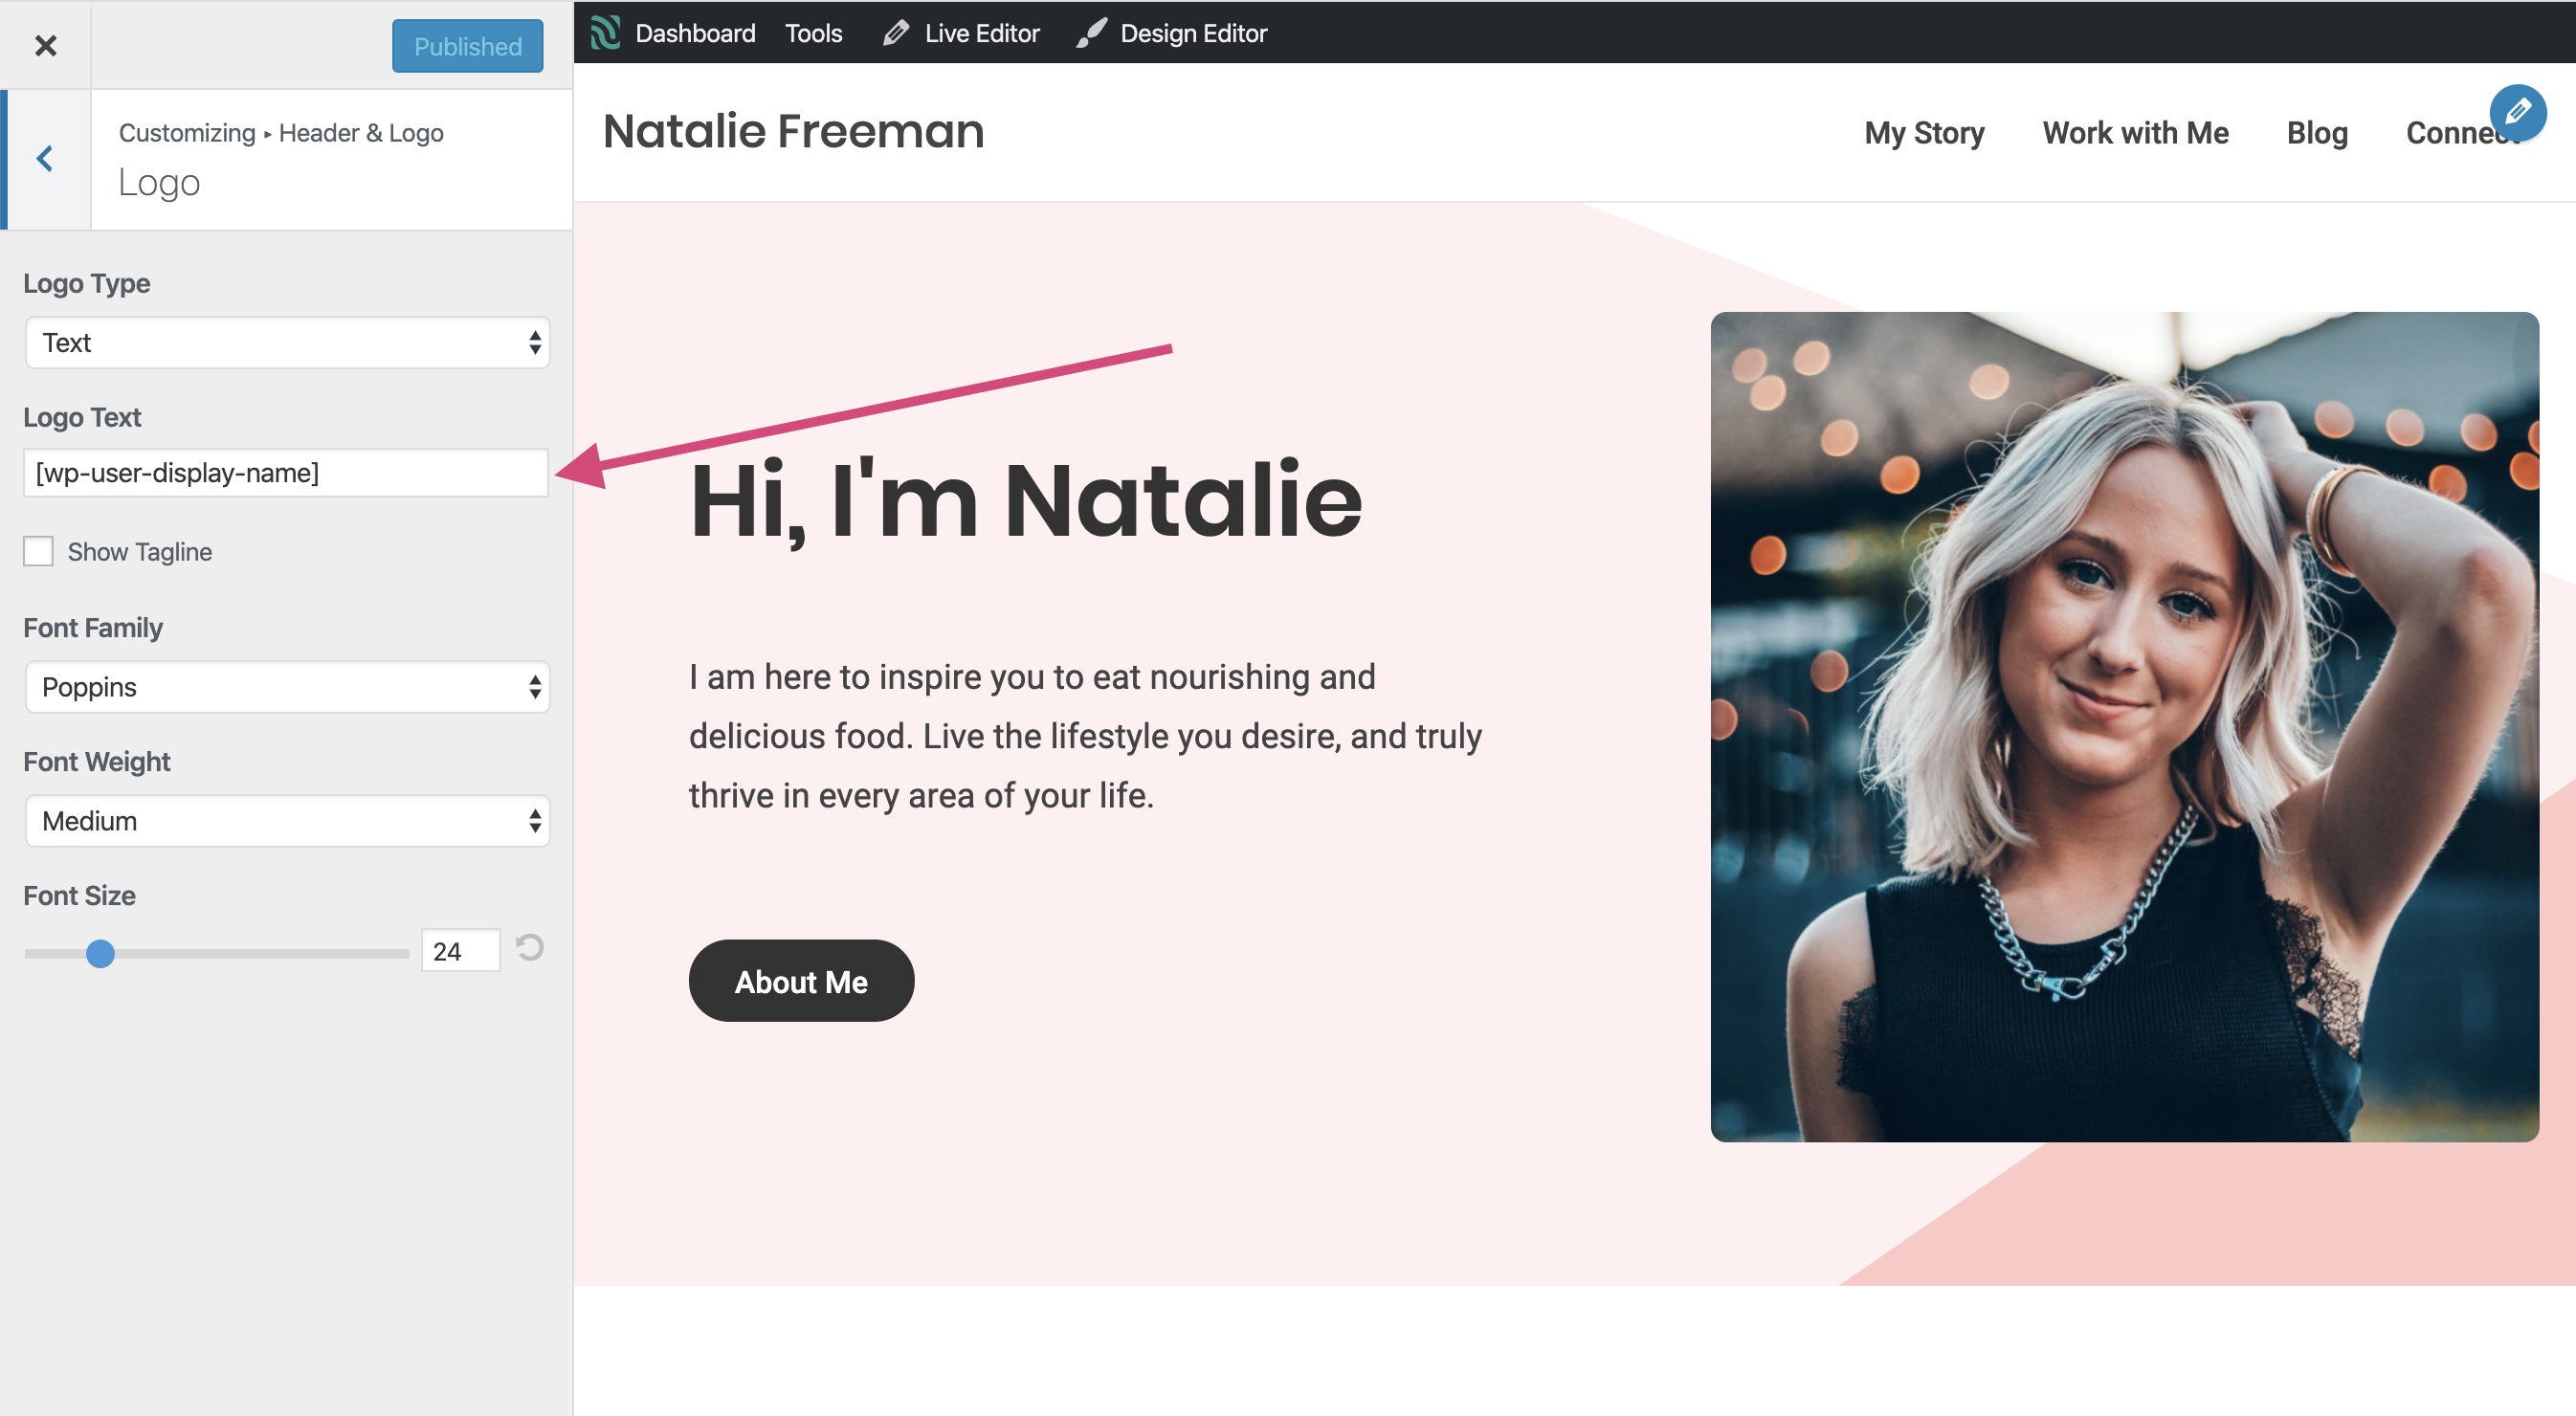Screen dimensions: 2576x1416
Task: Close the customizer with X icon
Action: coord(45,45)
